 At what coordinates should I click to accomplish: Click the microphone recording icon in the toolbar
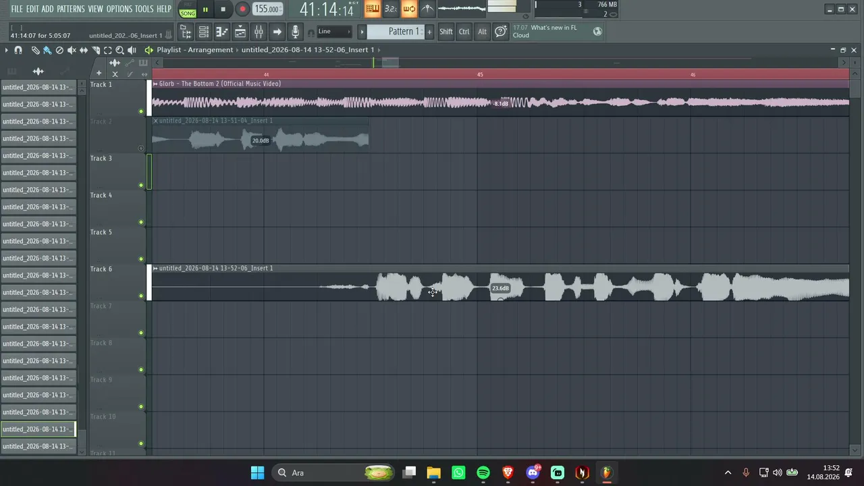(295, 32)
